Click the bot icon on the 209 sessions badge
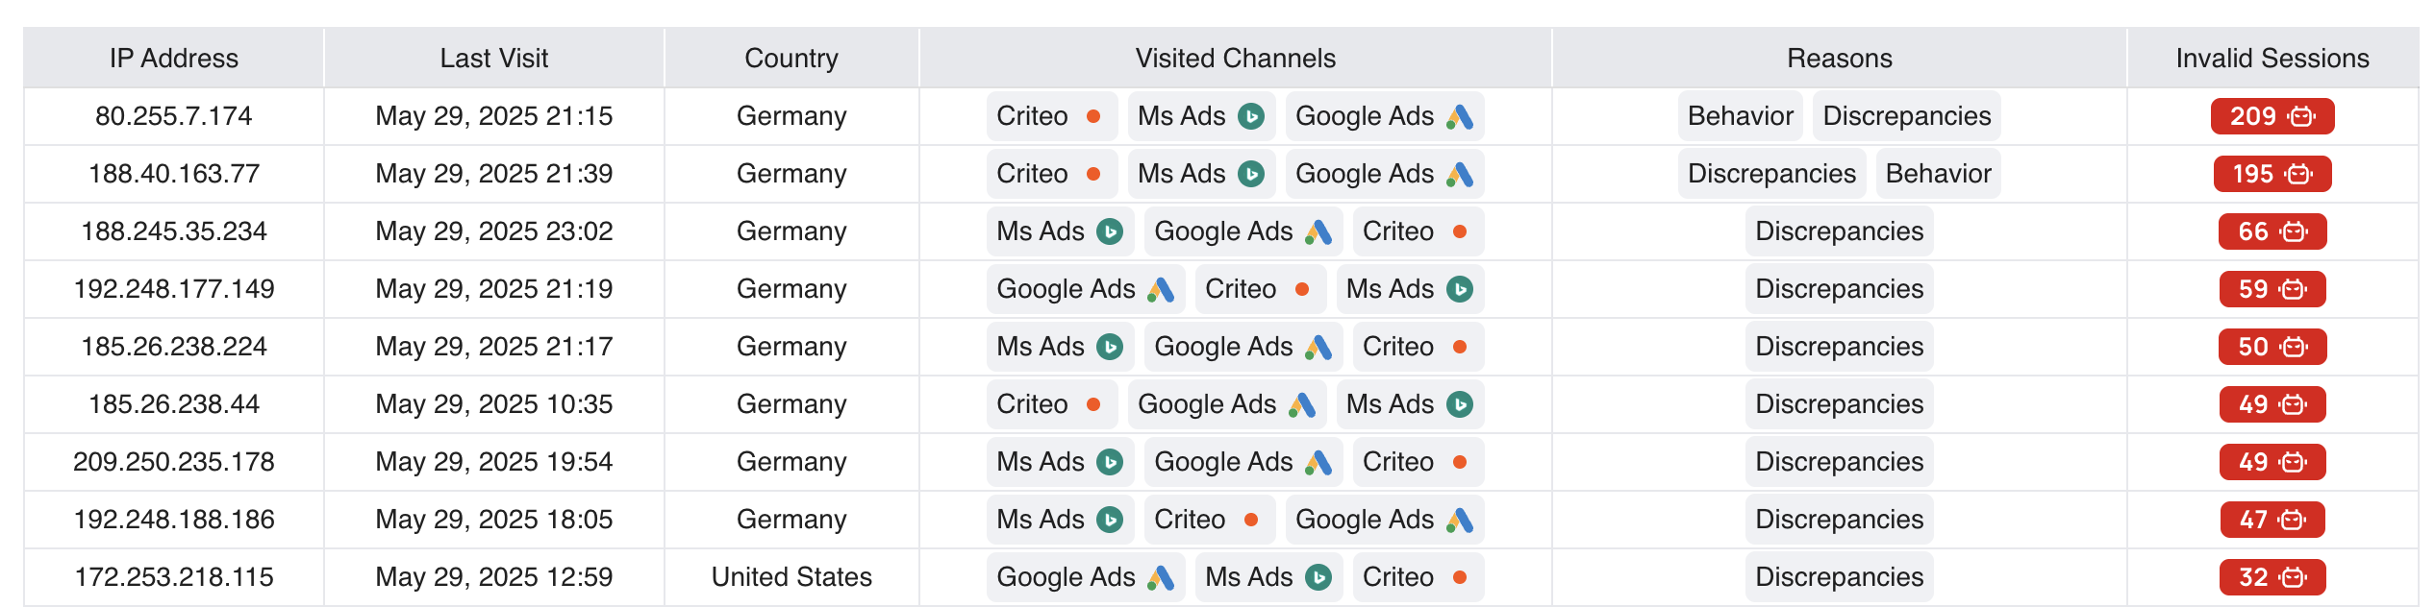 click(x=2302, y=116)
